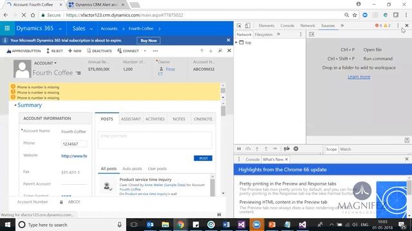Click the record down arrow navigation icon
Screen dimensions: 412x231
211,51
